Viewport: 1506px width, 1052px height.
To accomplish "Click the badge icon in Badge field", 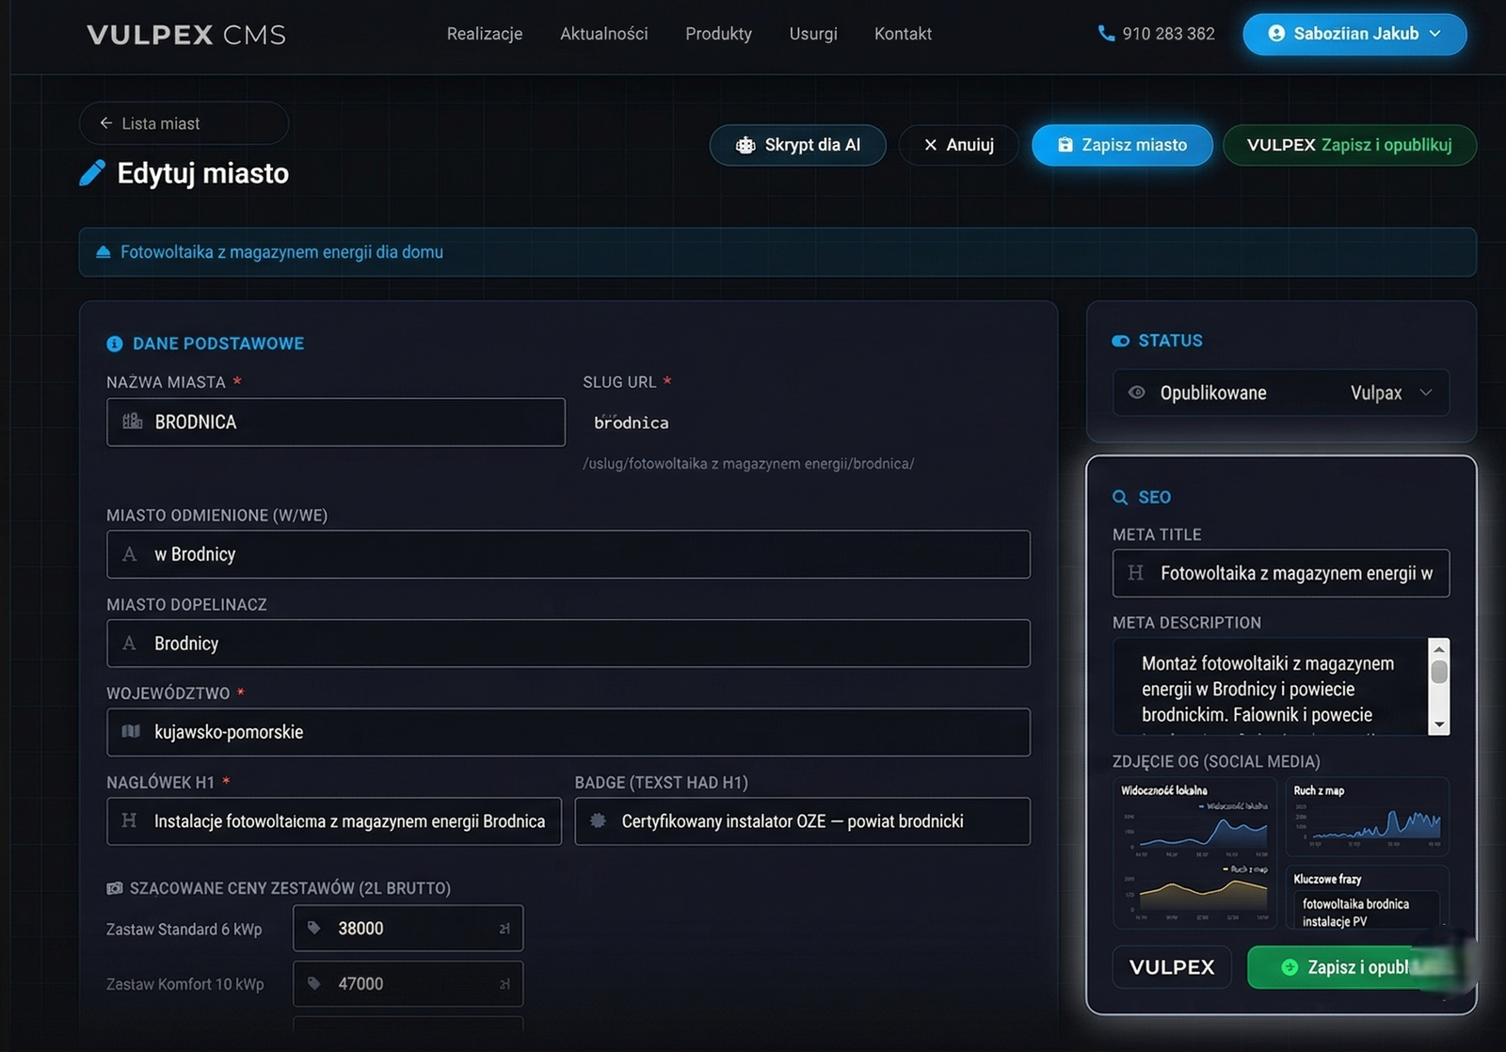I will [598, 821].
